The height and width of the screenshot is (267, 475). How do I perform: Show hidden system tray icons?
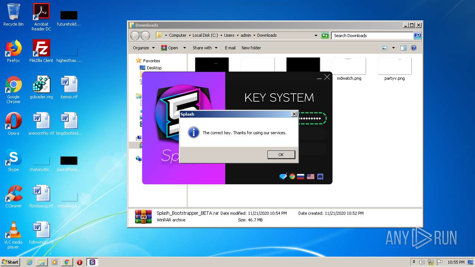click(x=414, y=262)
